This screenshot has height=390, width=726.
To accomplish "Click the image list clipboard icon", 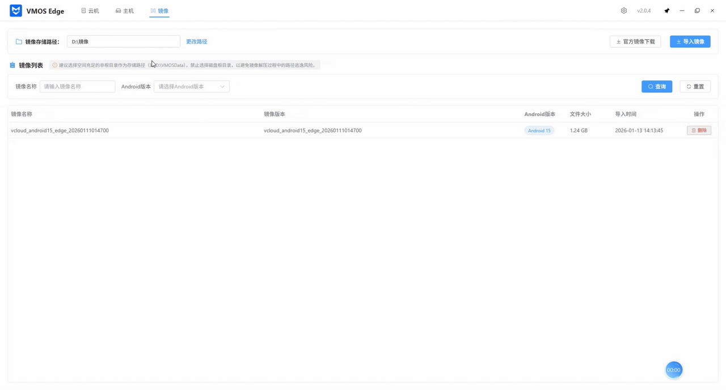I will point(12,65).
